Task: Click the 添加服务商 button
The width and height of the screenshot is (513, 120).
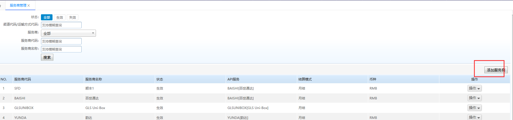Action: pyautogui.click(x=496, y=70)
